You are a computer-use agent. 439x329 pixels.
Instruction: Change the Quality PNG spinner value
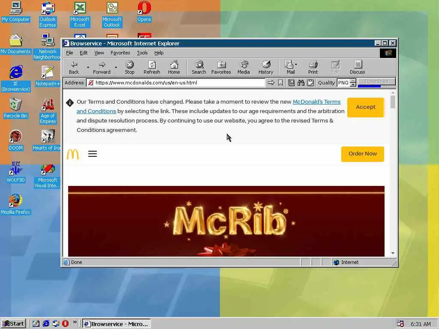click(x=353, y=83)
